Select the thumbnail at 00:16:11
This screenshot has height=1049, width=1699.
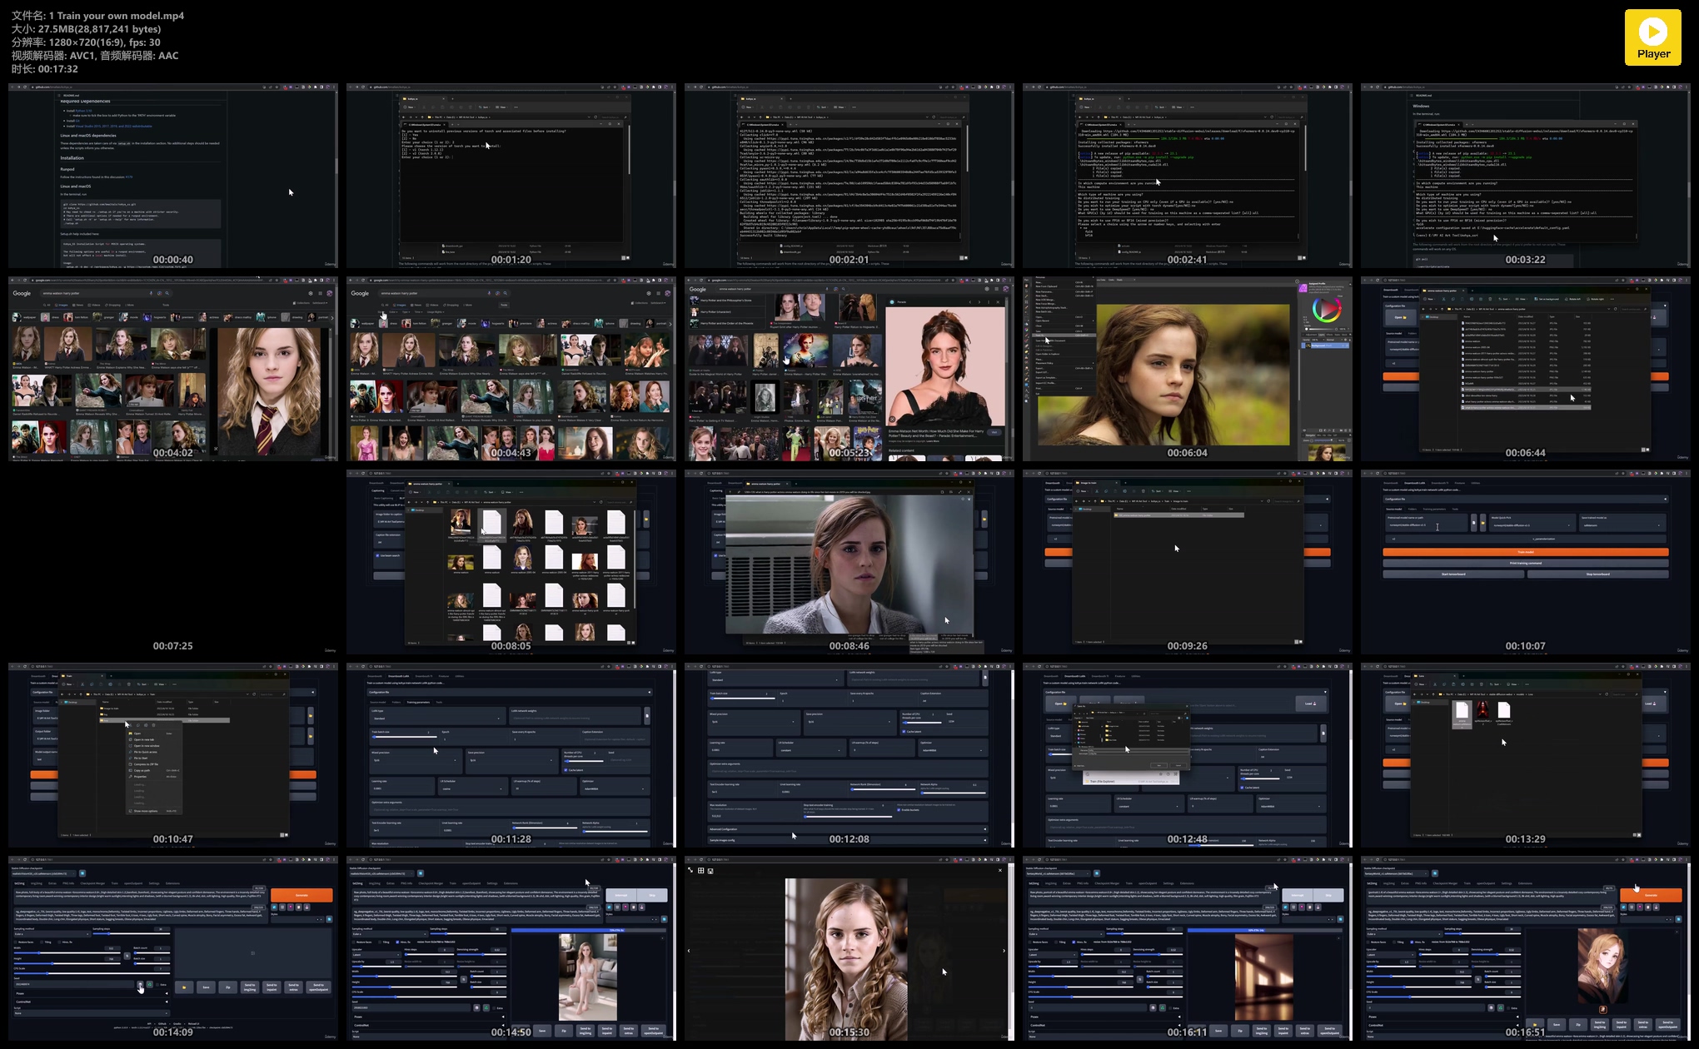click(x=1188, y=949)
